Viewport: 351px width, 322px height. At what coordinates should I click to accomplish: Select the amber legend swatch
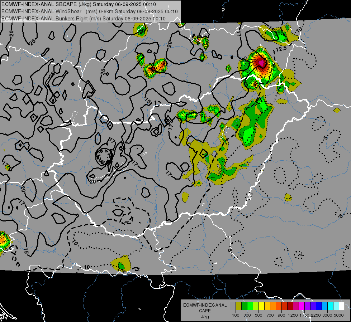[x=267, y=306]
